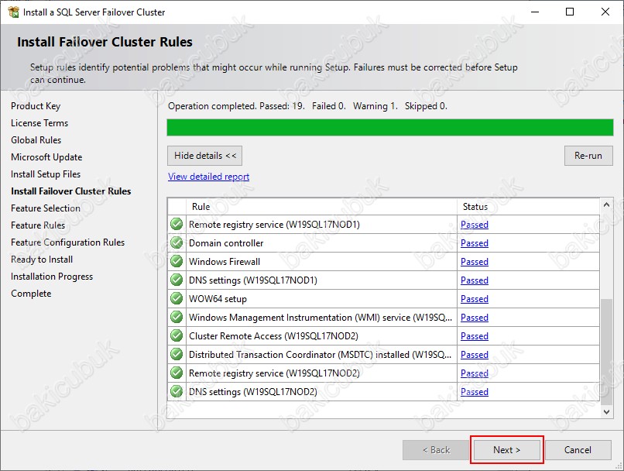Select the Feature Selection step

point(46,208)
